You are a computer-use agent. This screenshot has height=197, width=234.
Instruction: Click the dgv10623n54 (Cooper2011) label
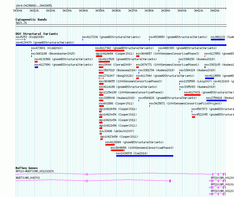119,137
